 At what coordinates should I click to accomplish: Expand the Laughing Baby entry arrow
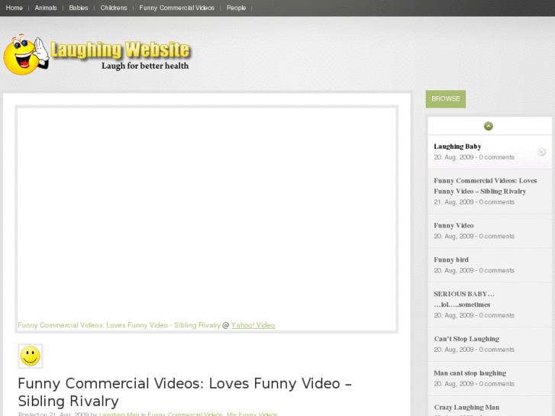tap(541, 152)
